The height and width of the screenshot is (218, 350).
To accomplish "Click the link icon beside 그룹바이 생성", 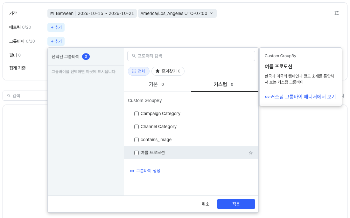I will [x=132, y=171].
